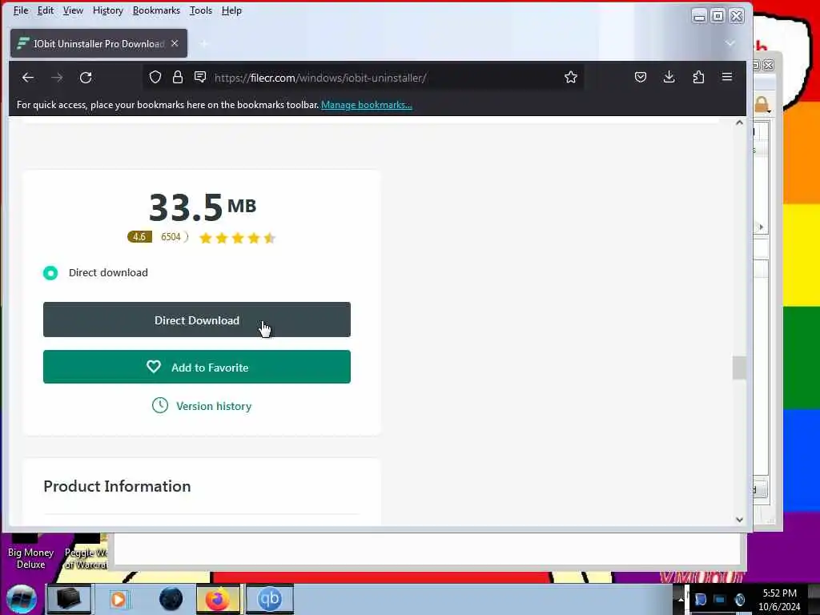This screenshot has height=615, width=820.
Task: Open the media player taskbar icon
Action: click(x=119, y=599)
